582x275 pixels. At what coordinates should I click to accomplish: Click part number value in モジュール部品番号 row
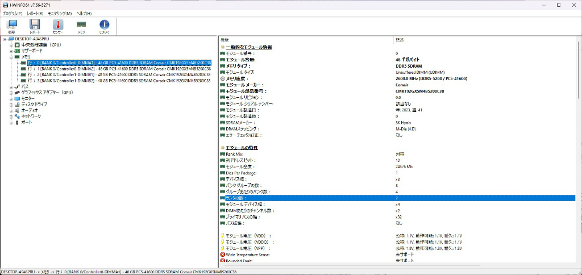420,91
